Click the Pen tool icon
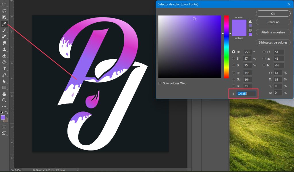The image size is (294, 172). (4, 75)
